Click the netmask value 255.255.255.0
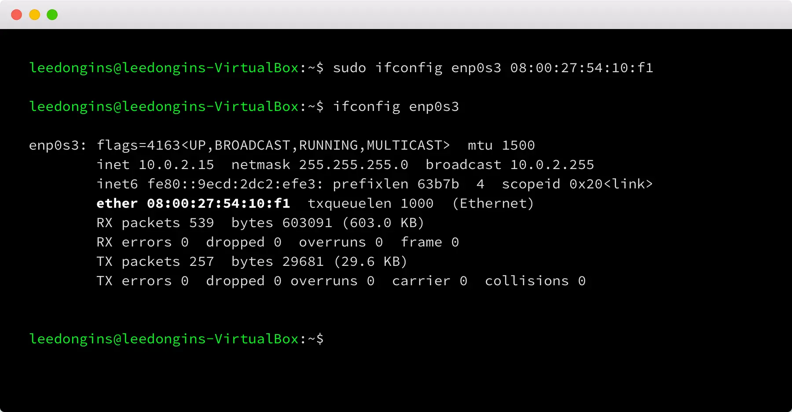 click(353, 165)
